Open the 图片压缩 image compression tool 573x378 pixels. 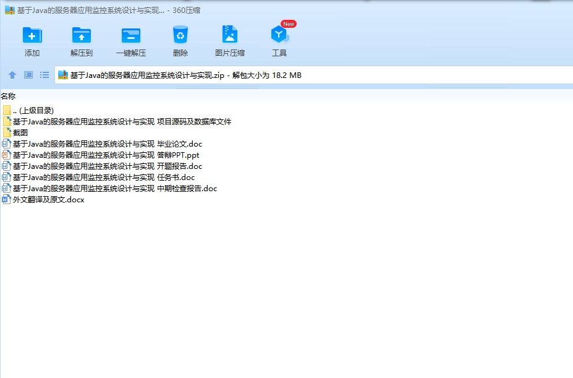(x=230, y=35)
